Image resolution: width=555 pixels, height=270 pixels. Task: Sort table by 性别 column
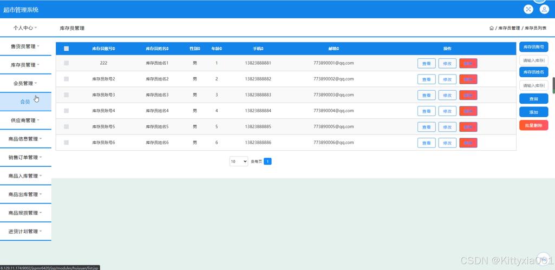point(195,49)
